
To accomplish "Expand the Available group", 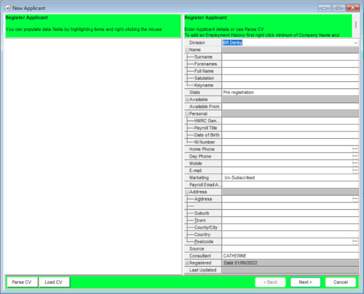I will [x=187, y=99].
